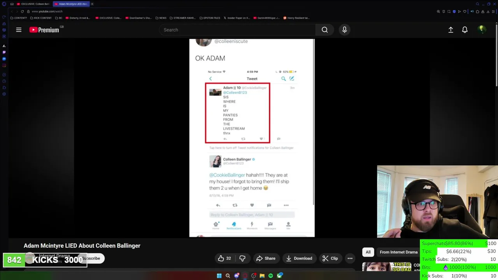Open the ad blocker shield icon
Image resolution: width=498 pixels, height=280 pixels.
tap(454, 12)
